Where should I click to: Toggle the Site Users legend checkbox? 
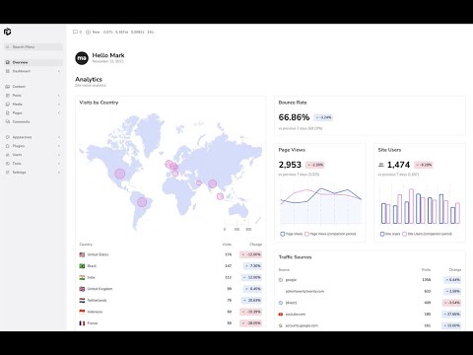pos(382,234)
